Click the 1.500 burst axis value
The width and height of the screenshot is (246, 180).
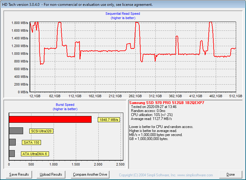76,164
